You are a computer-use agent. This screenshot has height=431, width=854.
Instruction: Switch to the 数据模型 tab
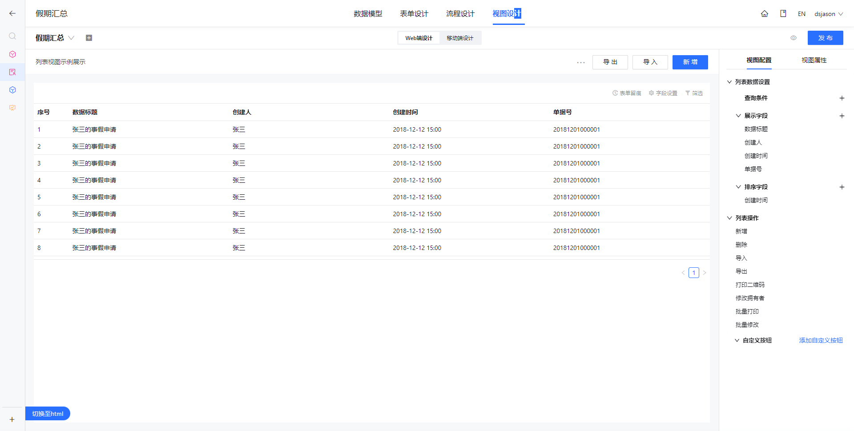368,14
